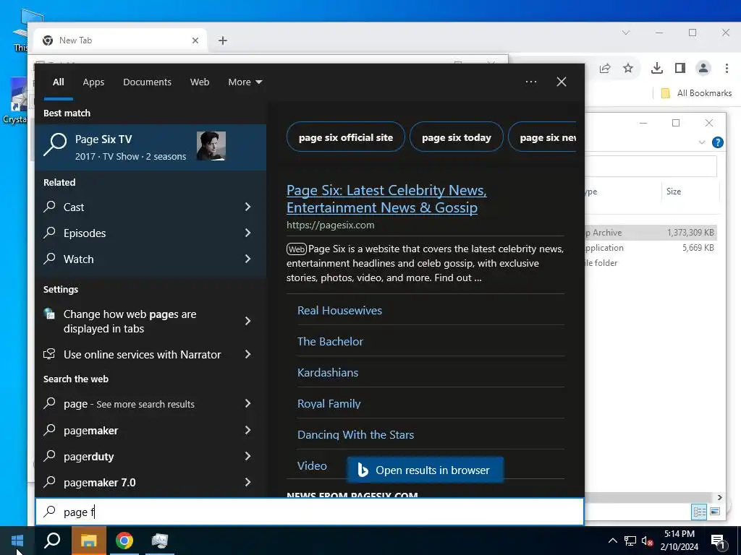Open the Video link
The height and width of the screenshot is (555, 741).
[312, 466]
